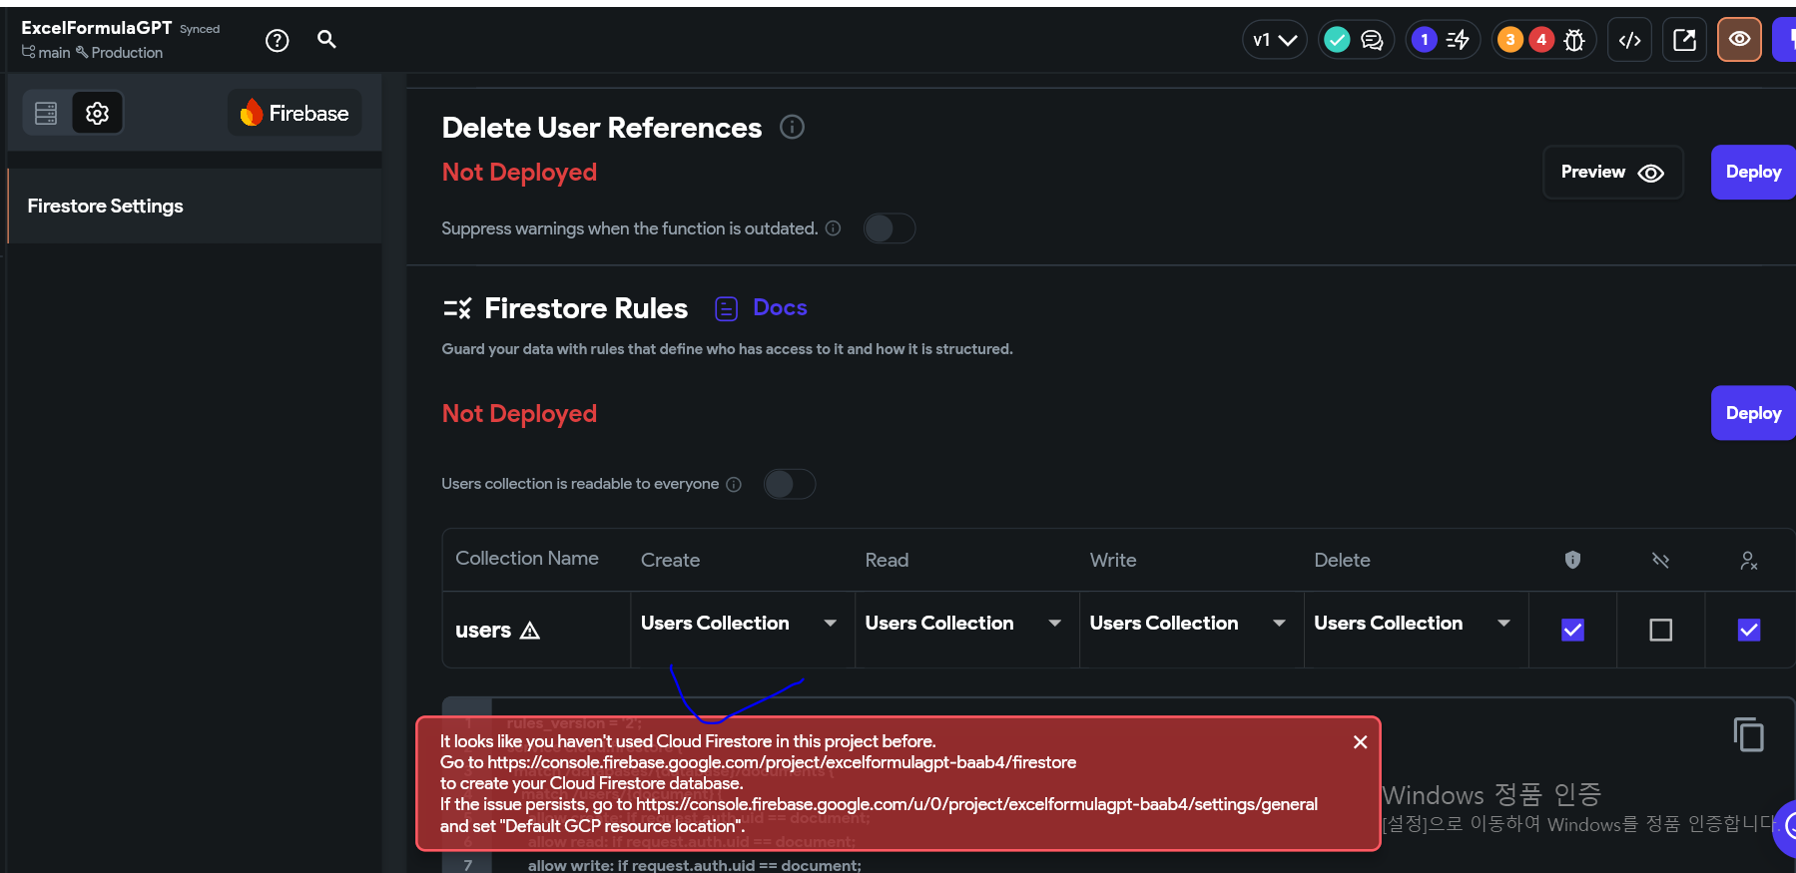Click the broken-link column header icon
1796x873 pixels.
(1660, 560)
